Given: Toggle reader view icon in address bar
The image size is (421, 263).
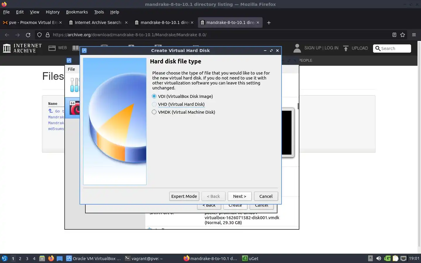Looking at the screenshot, I should (394, 35).
